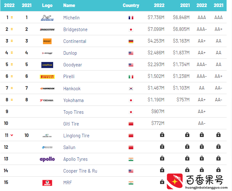Open the Goodyear brand link
Screen dimensions: 232x191
coord(73,65)
